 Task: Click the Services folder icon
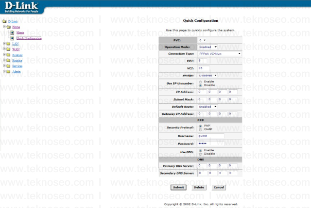8,66
